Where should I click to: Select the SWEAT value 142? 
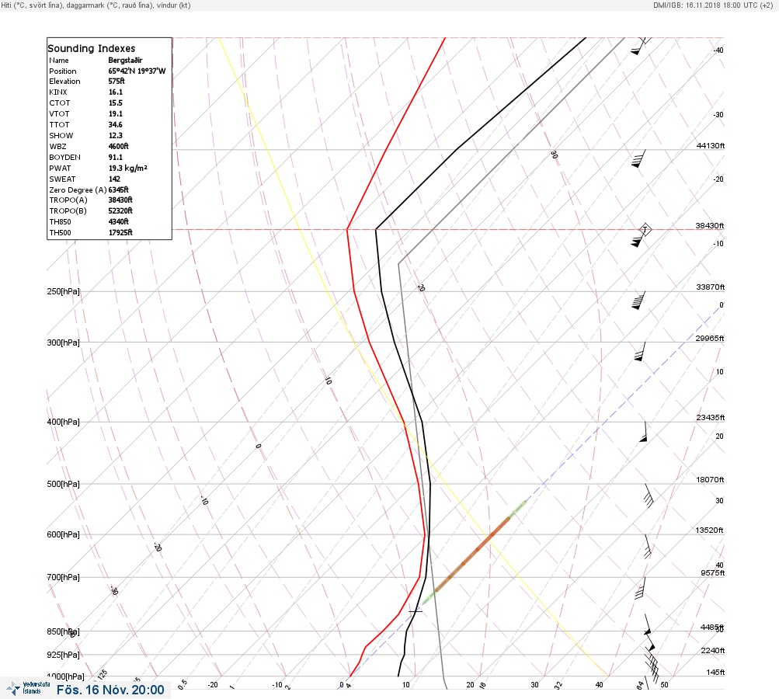click(x=115, y=179)
